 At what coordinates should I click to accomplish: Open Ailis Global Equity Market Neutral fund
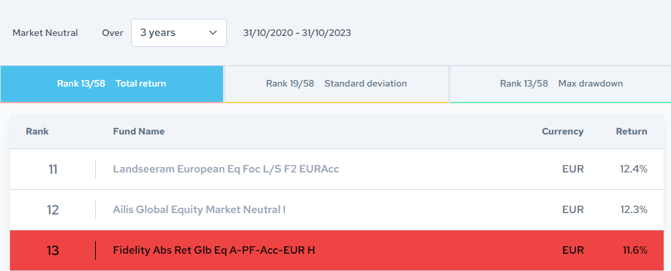199,210
